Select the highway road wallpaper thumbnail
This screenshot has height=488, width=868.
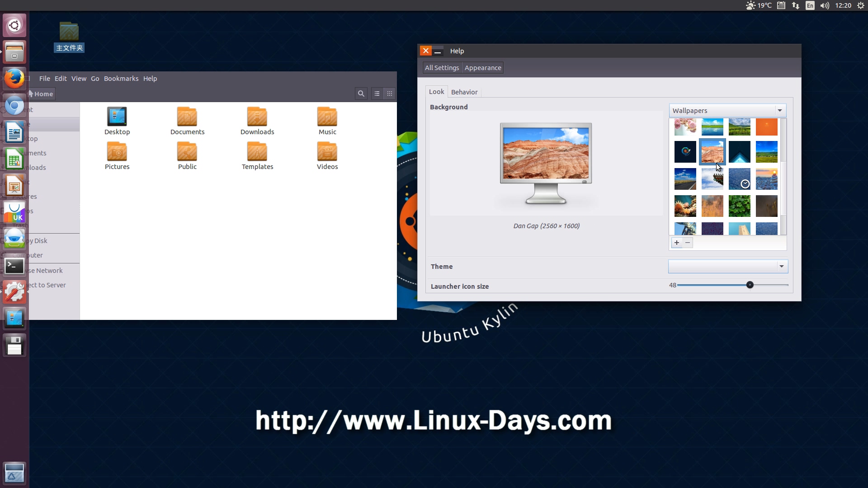(685, 179)
